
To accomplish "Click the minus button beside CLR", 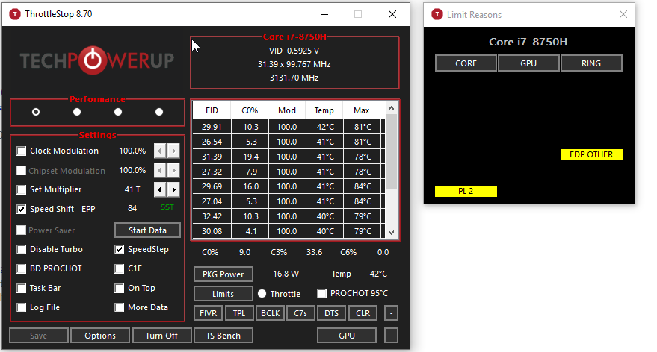I will [392, 313].
